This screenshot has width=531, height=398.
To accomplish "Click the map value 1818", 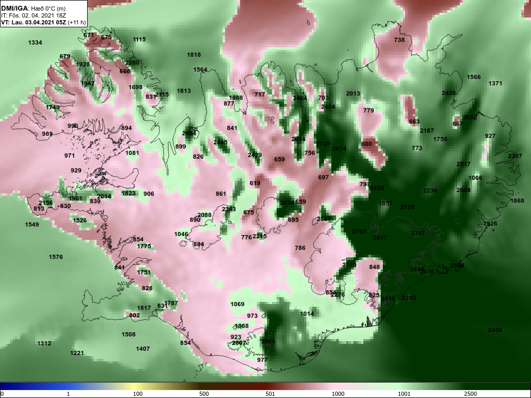I will (194, 55).
